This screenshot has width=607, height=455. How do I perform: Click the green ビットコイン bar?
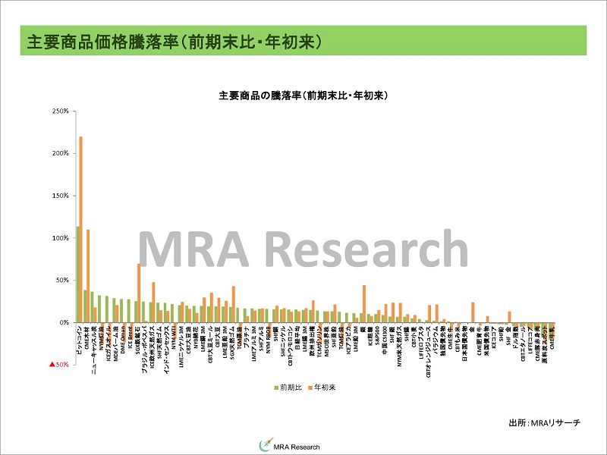77,273
